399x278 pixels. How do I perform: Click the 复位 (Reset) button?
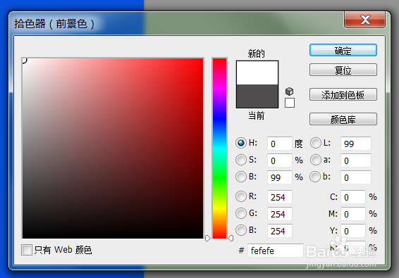point(343,70)
